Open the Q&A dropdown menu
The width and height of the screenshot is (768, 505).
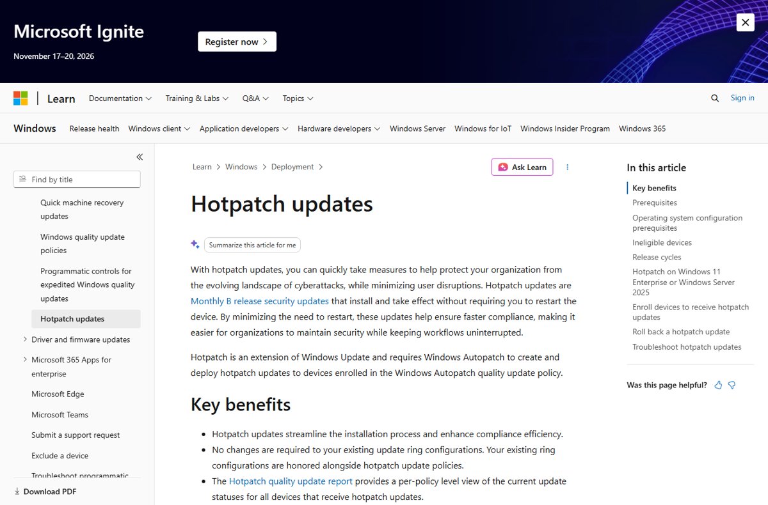pos(255,98)
